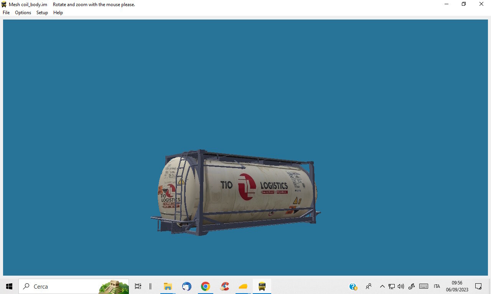
Task: Open CCleaner from the taskbar
Action: coord(225,286)
